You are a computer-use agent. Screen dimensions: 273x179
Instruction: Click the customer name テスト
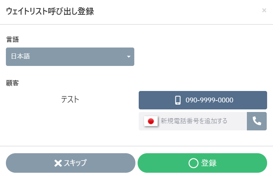click(x=70, y=99)
